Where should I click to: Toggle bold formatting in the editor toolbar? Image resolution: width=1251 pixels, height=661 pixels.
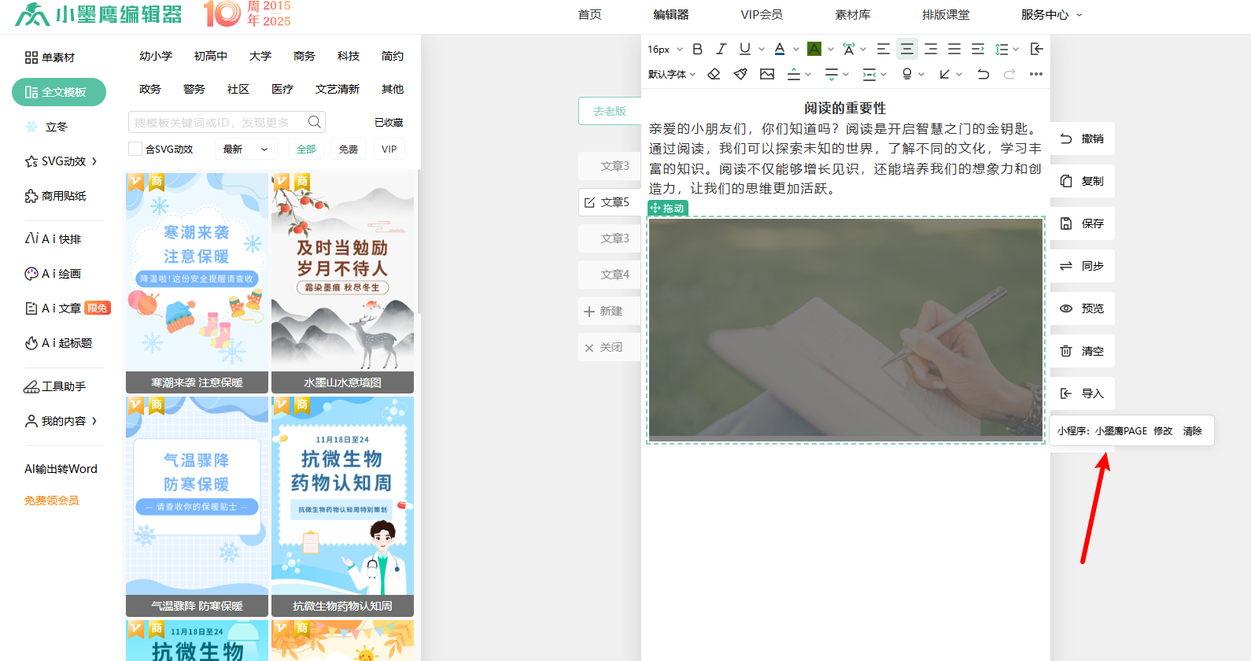point(697,49)
